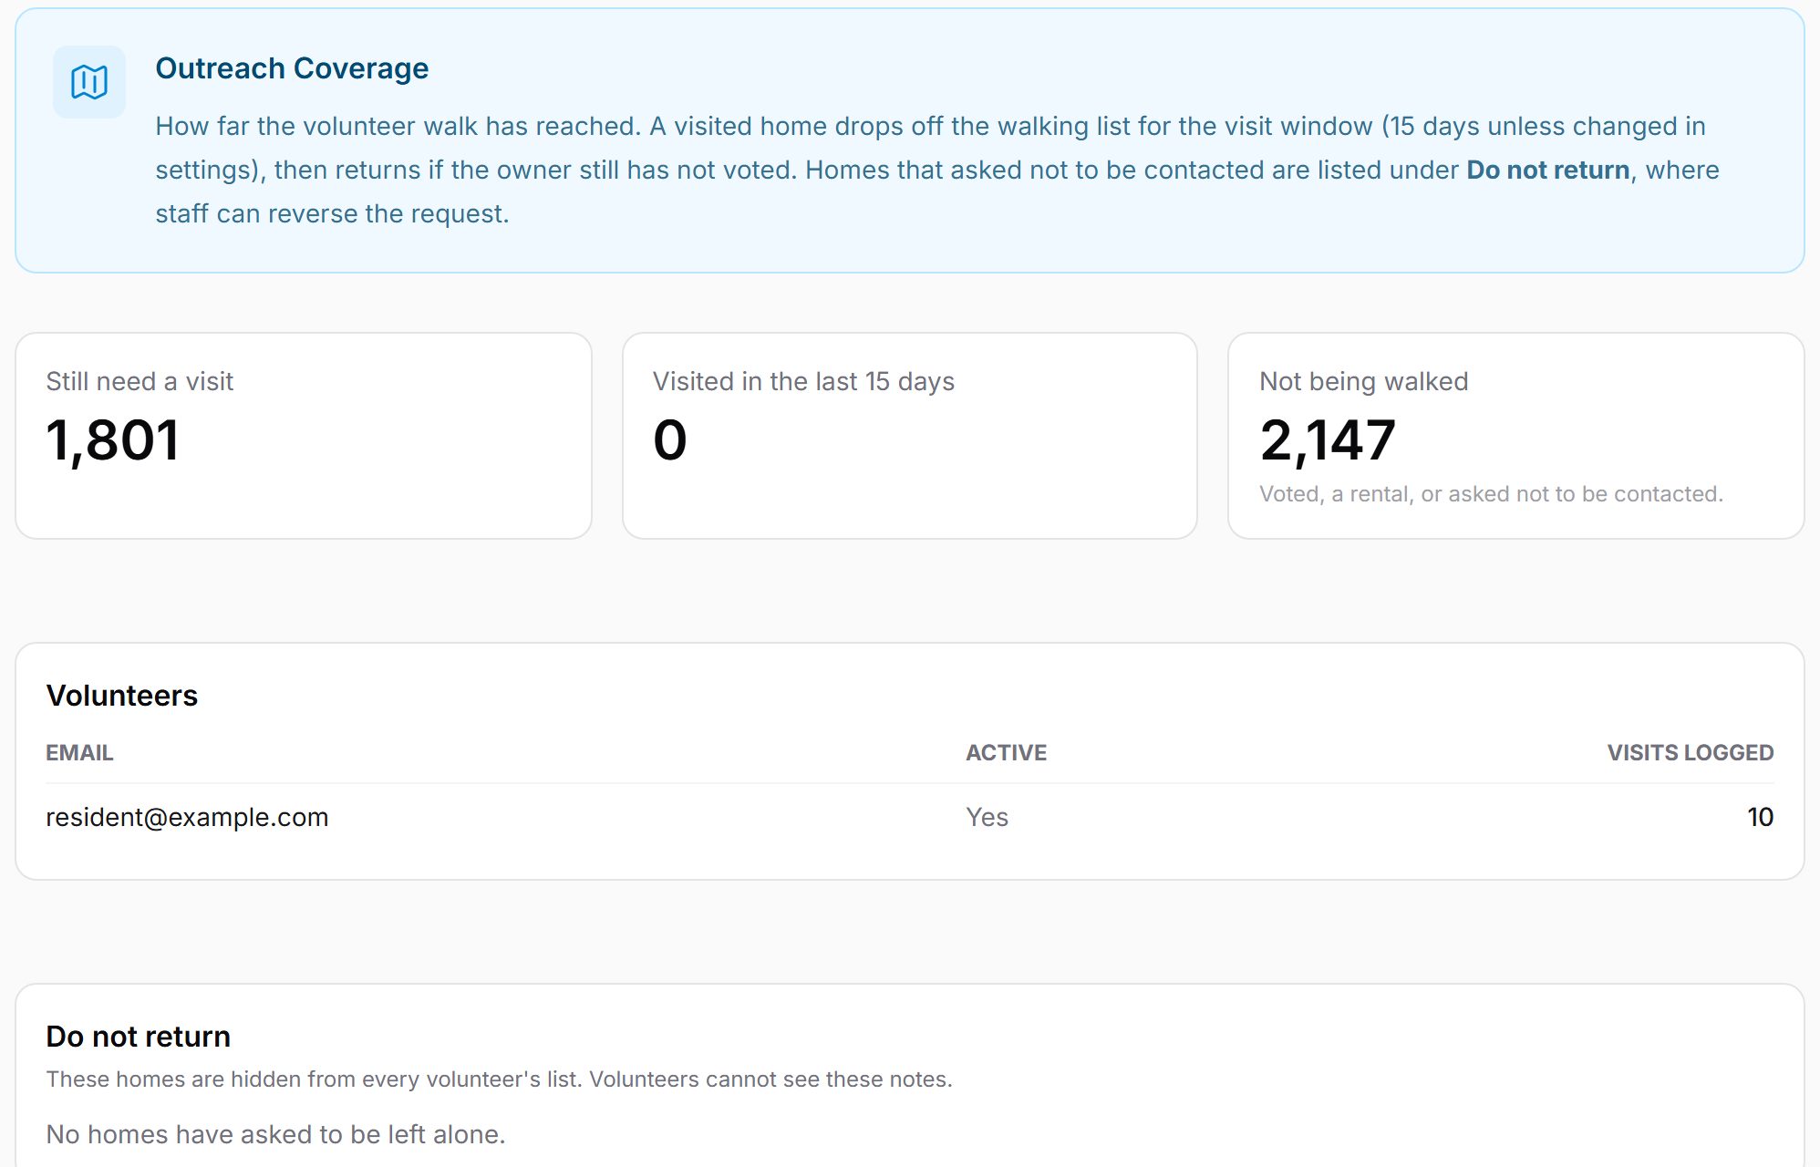Click the VISITS LOGGED column header

(1690, 752)
